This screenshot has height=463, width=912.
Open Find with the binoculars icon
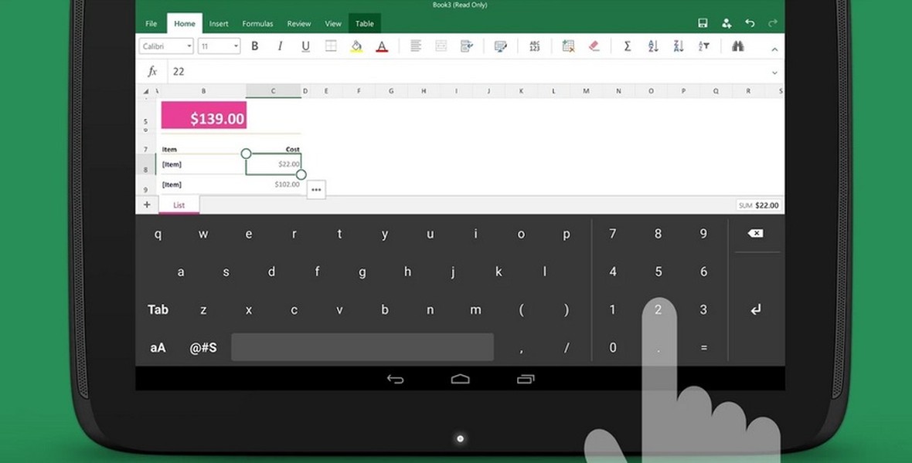pyautogui.click(x=737, y=46)
